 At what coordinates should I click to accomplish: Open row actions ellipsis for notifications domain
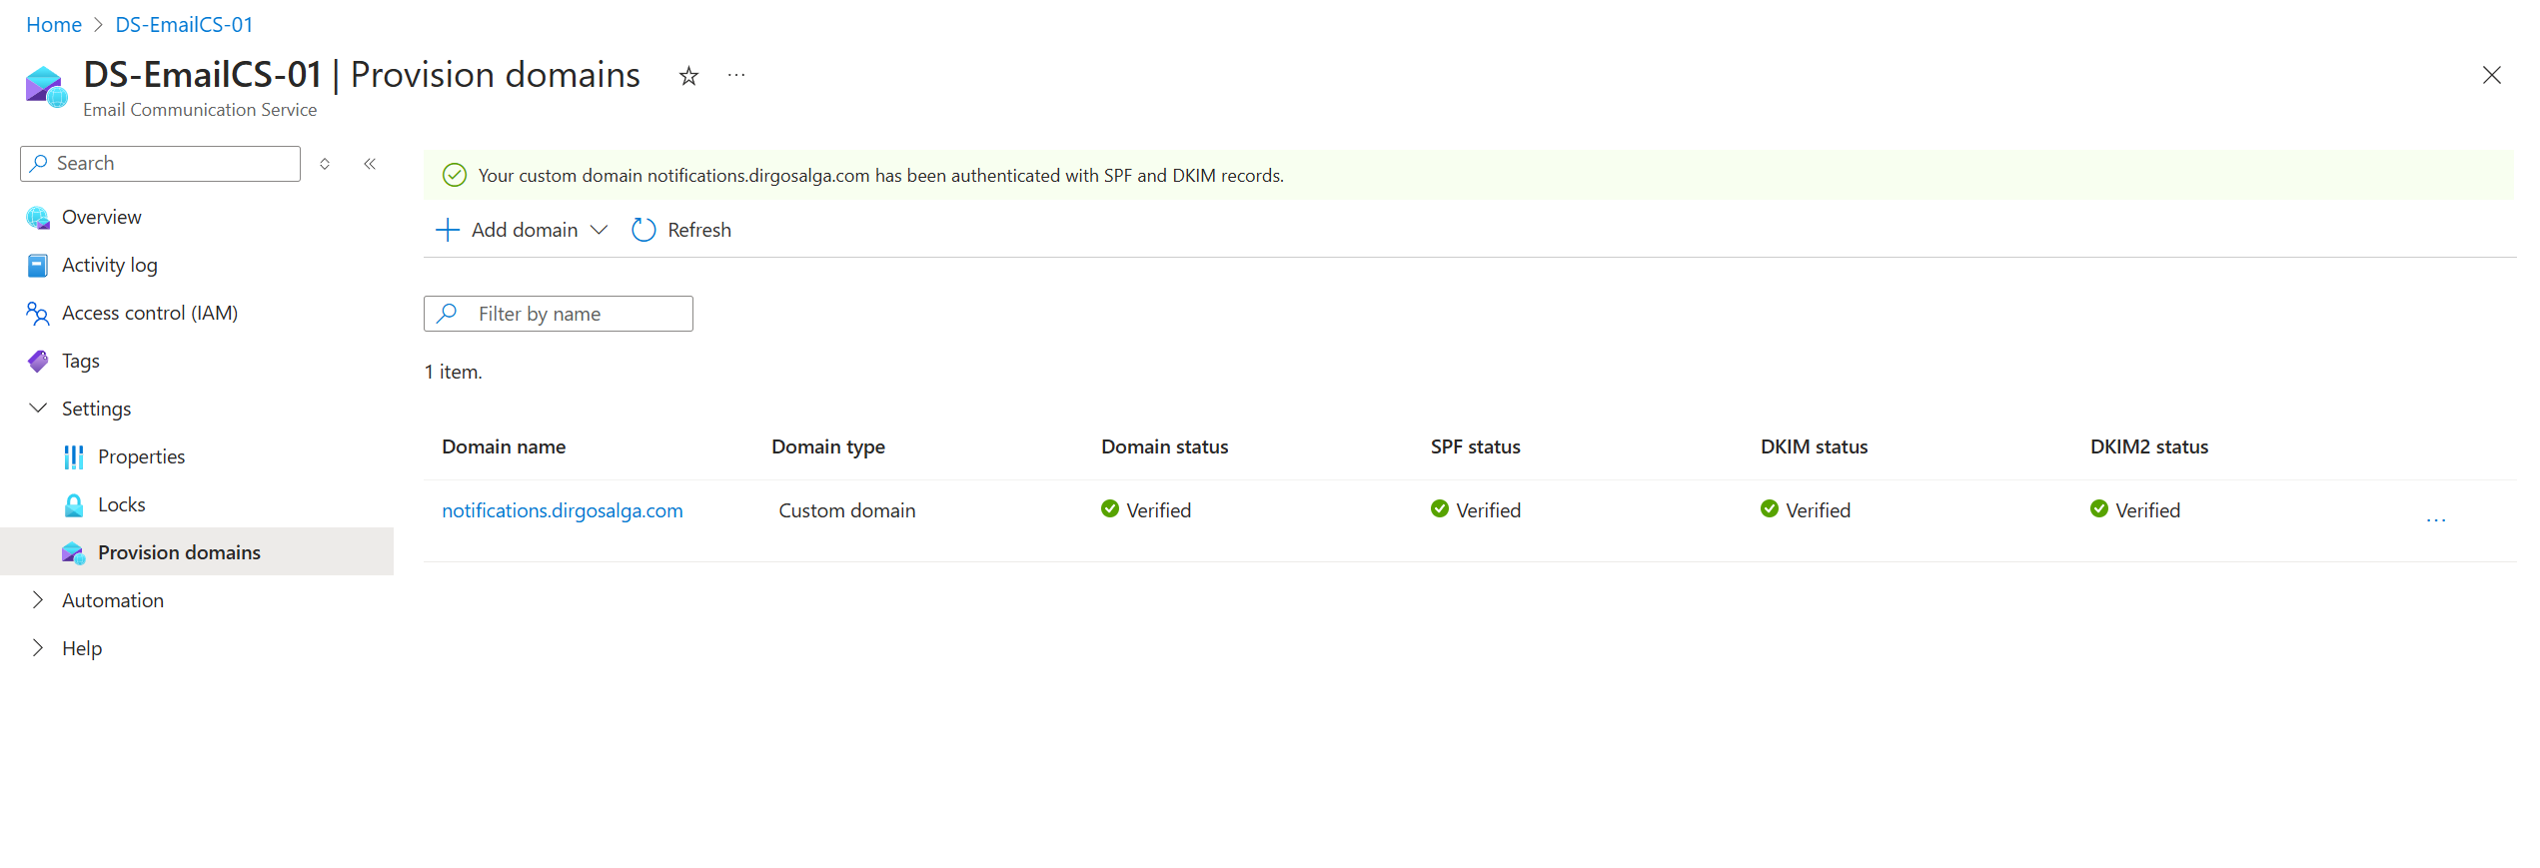click(x=2435, y=520)
